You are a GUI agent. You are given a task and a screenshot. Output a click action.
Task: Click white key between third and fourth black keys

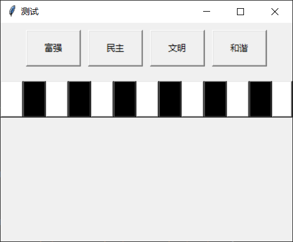[147, 99]
